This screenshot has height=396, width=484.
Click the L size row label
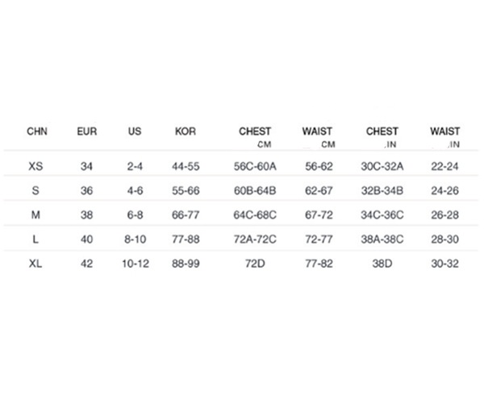click(35, 240)
